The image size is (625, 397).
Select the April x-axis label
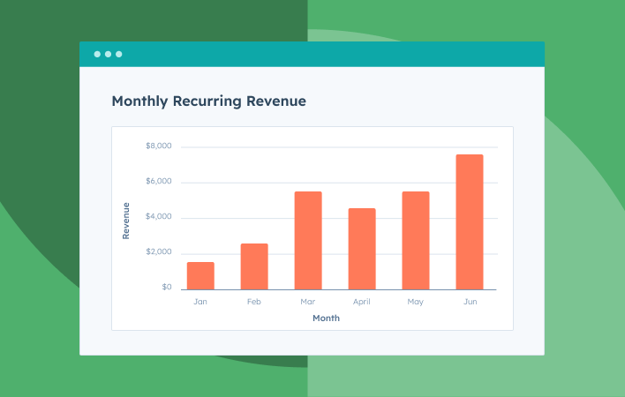362,302
